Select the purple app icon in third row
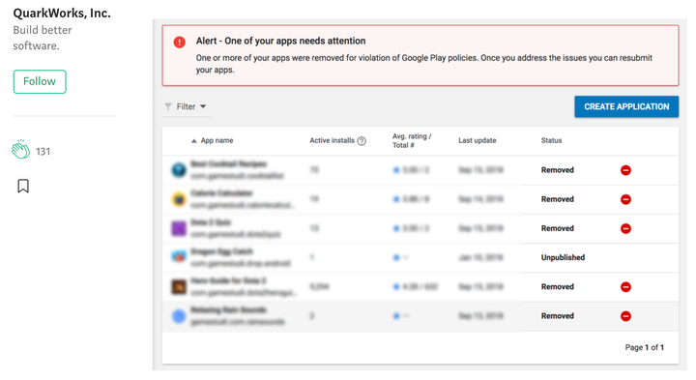Viewport: 696px width, 380px height. click(179, 228)
